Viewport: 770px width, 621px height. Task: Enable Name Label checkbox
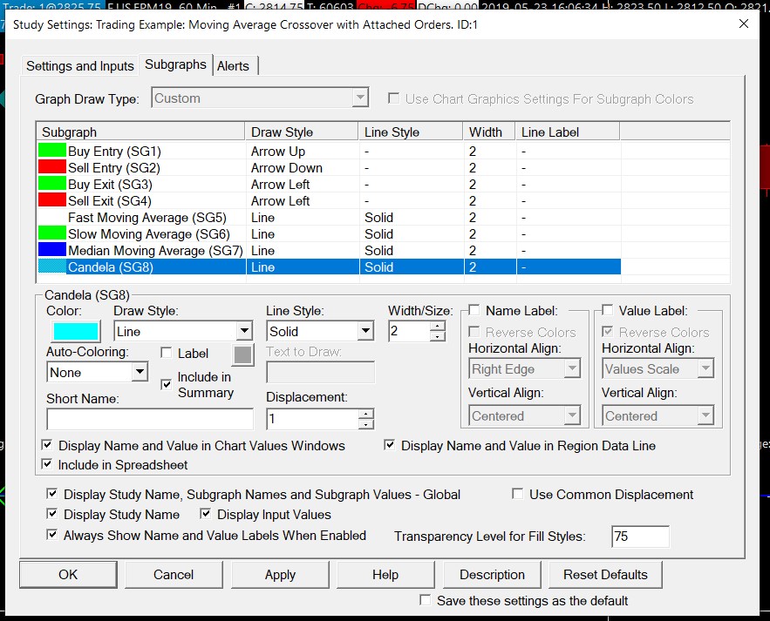click(474, 310)
